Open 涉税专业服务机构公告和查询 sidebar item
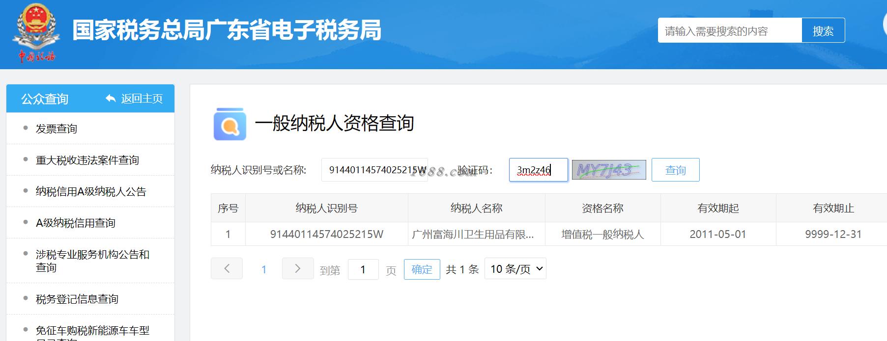The image size is (887, 341). (x=92, y=261)
